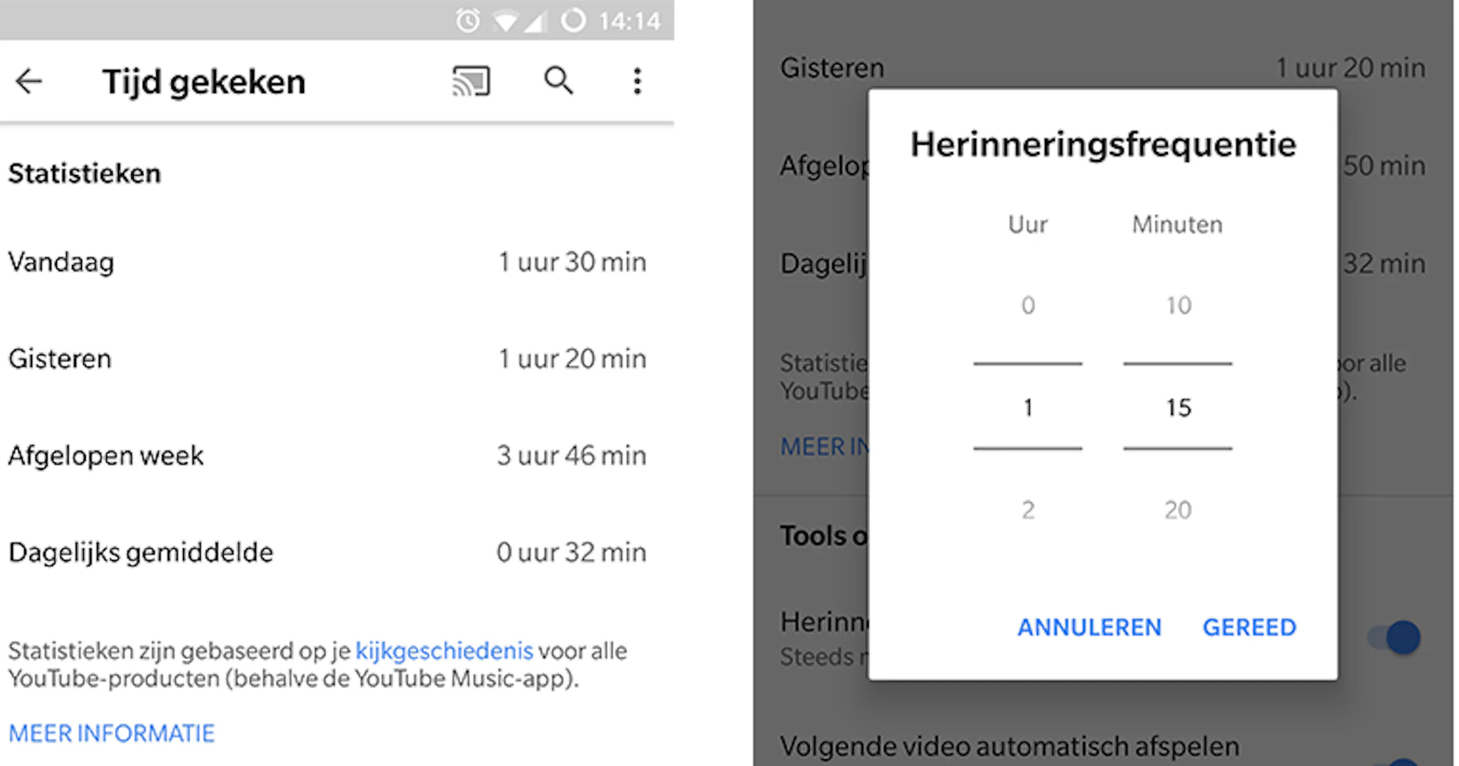Tap the Herinneringsfrequentie dialog title
The width and height of the screenshot is (1459, 766).
click(x=1103, y=146)
